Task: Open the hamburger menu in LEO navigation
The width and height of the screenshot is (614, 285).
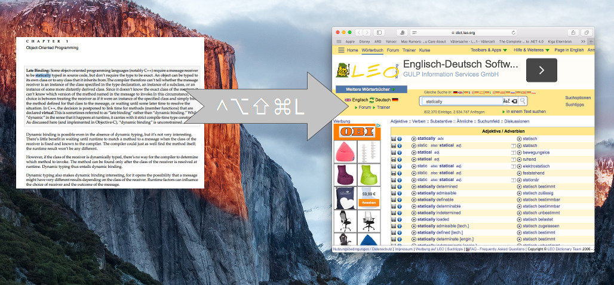Action: point(341,50)
